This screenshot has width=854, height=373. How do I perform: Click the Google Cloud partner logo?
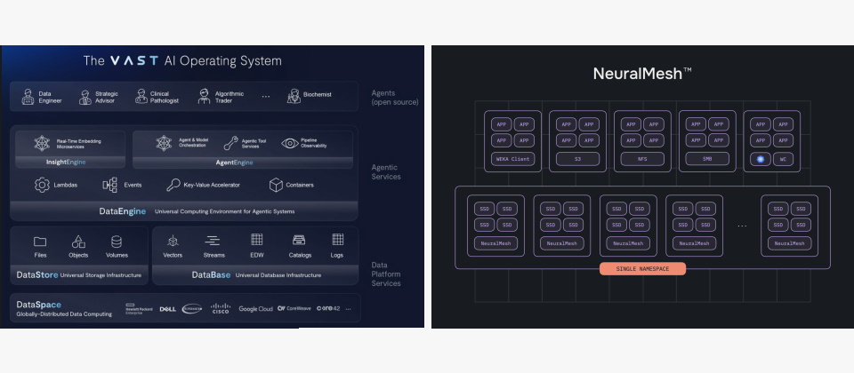[x=254, y=309]
